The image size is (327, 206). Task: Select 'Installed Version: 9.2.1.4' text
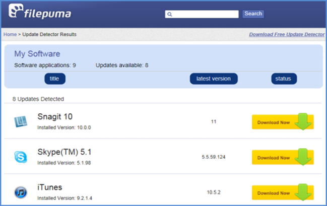[x=64, y=198]
